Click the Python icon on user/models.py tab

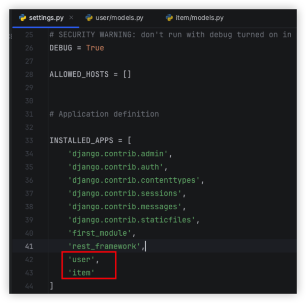[x=89, y=18]
